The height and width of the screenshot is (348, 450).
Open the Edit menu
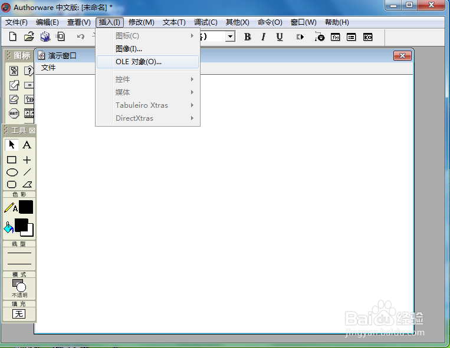47,22
